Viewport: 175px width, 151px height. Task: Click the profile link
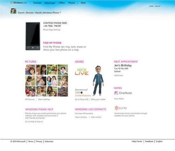(151, 6)
